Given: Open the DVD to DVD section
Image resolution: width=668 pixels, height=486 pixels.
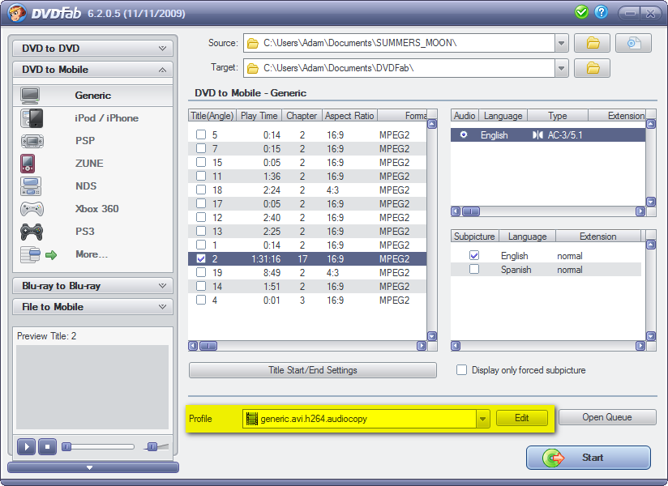Looking at the screenshot, I should tap(92, 49).
